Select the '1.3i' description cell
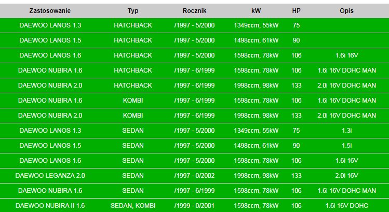The height and width of the screenshot is (212, 389). (x=346, y=131)
